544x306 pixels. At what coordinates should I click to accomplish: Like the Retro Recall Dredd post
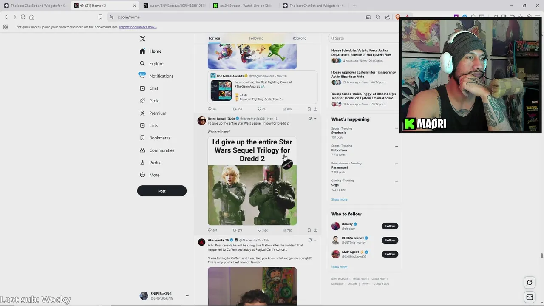click(262, 230)
